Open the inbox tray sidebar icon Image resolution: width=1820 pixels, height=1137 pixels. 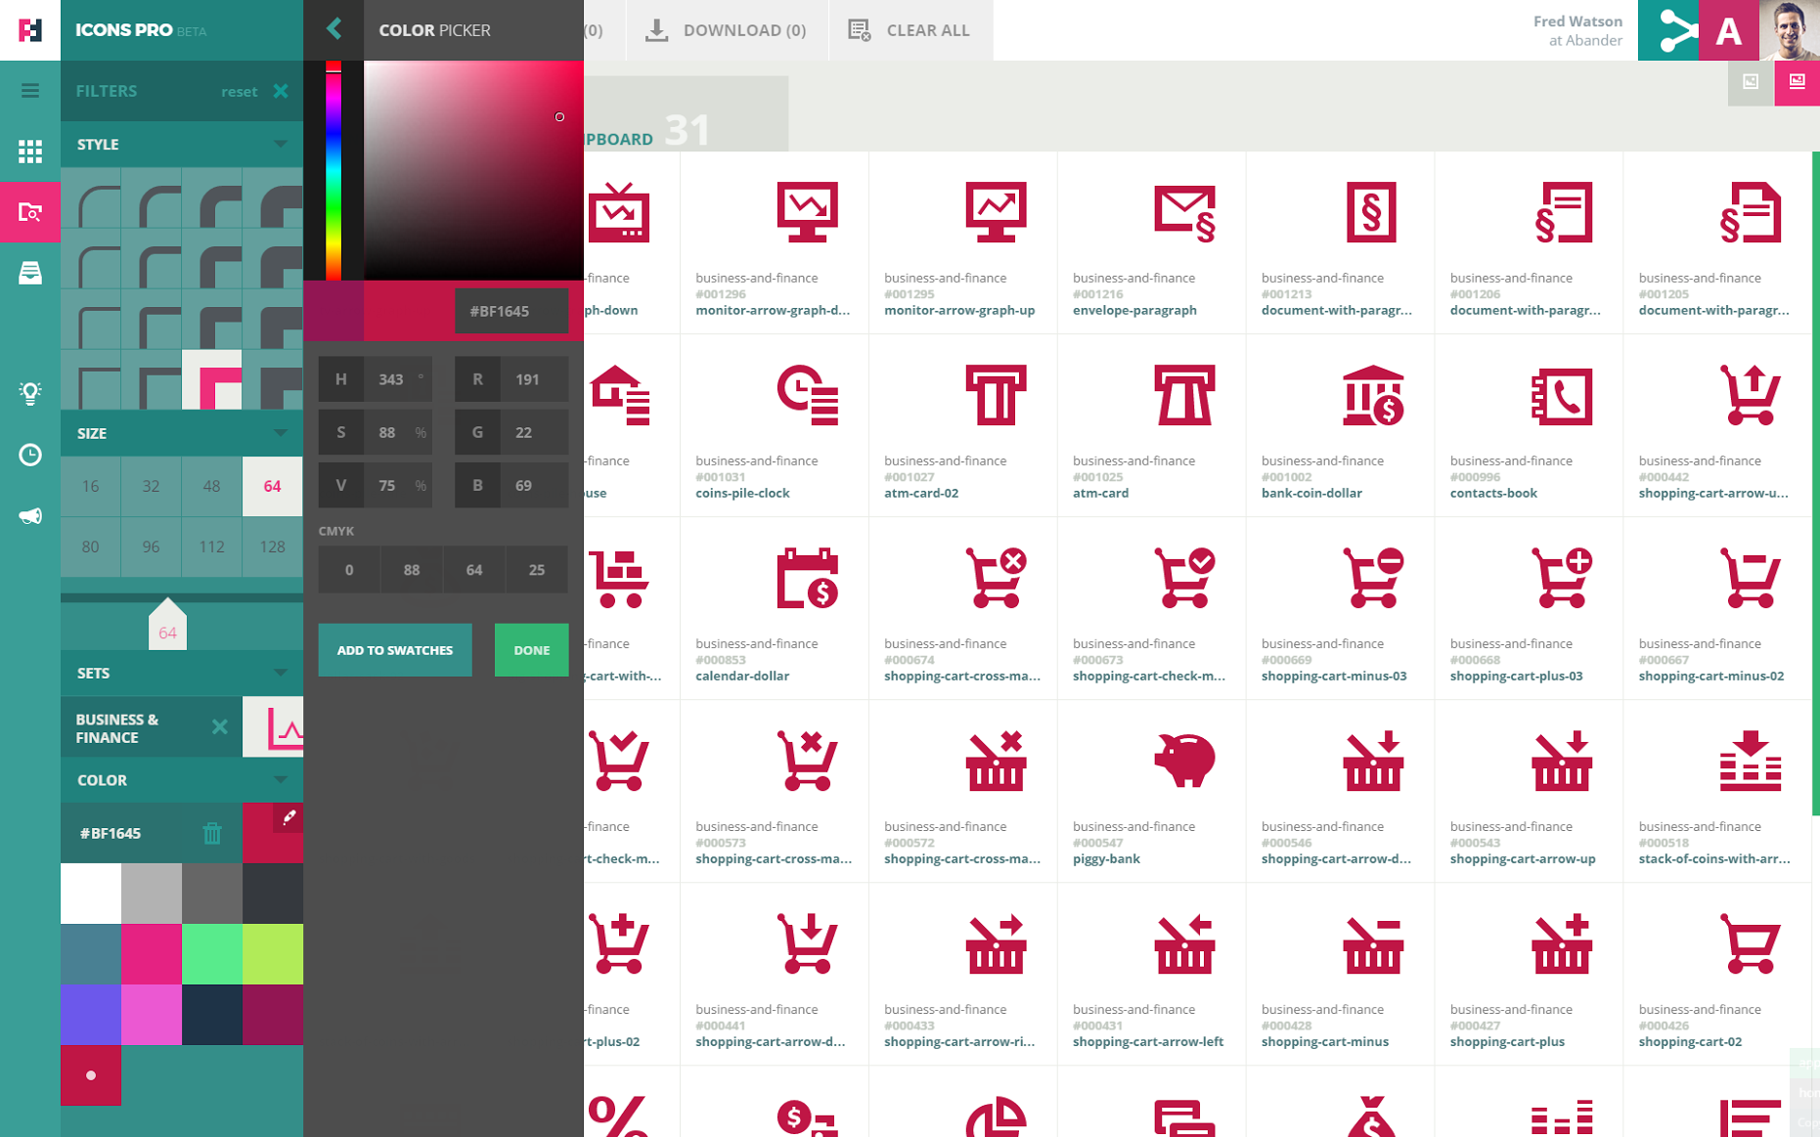point(30,273)
